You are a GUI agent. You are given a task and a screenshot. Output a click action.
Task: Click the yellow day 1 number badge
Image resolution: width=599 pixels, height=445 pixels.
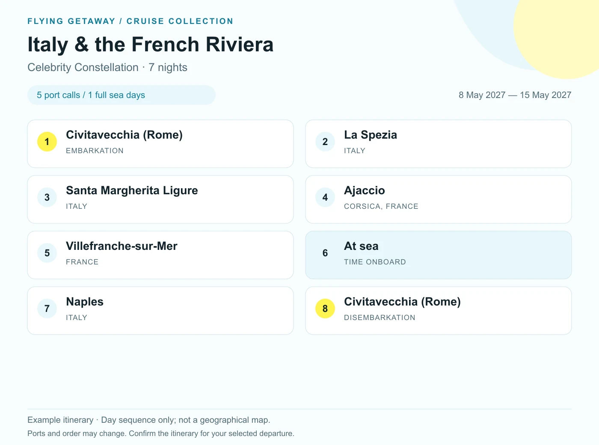point(47,142)
